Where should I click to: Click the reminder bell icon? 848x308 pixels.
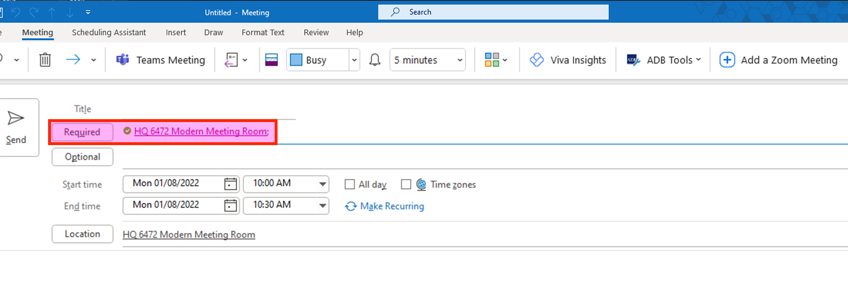375,60
